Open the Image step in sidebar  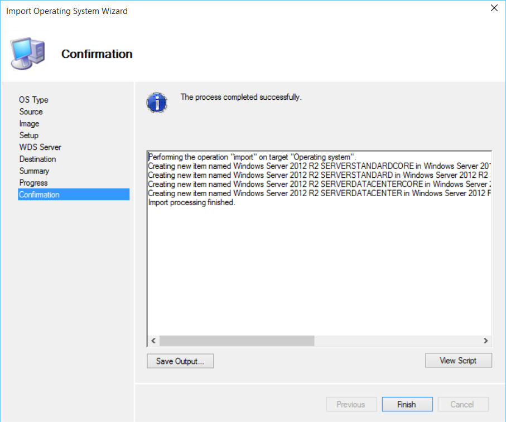tap(29, 124)
